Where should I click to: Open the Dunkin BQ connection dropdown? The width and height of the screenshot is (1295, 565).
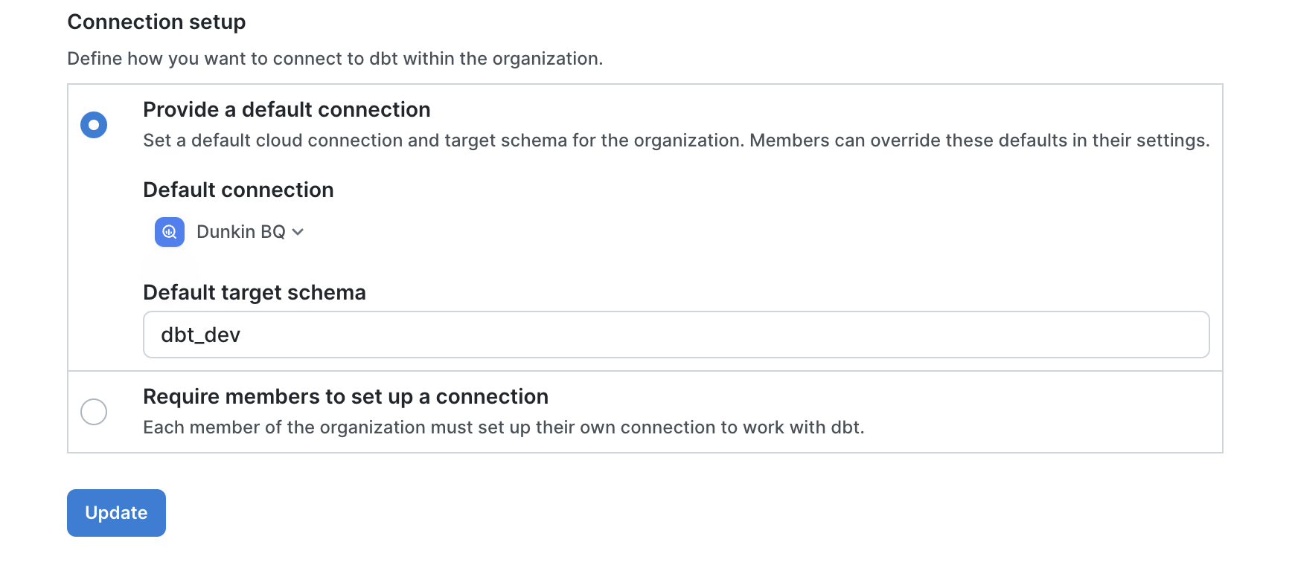point(241,232)
